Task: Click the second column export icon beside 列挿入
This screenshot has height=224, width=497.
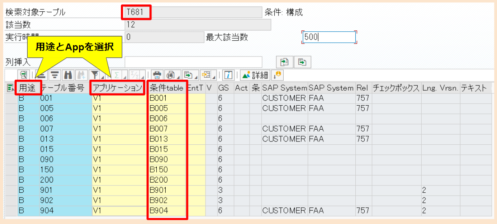Action: pyautogui.click(x=302, y=62)
